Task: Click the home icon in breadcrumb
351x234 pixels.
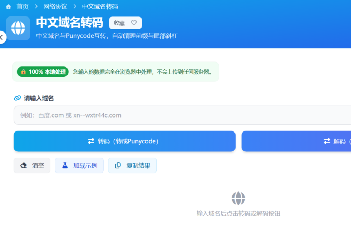Action: tap(9, 7)
